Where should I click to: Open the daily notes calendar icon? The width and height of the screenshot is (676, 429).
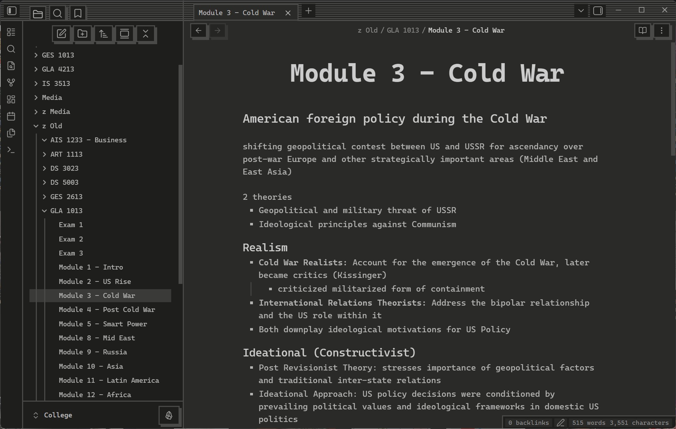[11, 116]
